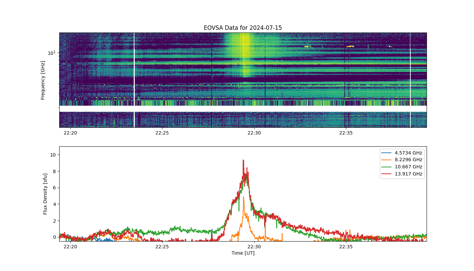The height and width of the screenshot is (271, 474).
Task: Click the 8.2296 GHz legend entry
Action: tap(408, 160)
